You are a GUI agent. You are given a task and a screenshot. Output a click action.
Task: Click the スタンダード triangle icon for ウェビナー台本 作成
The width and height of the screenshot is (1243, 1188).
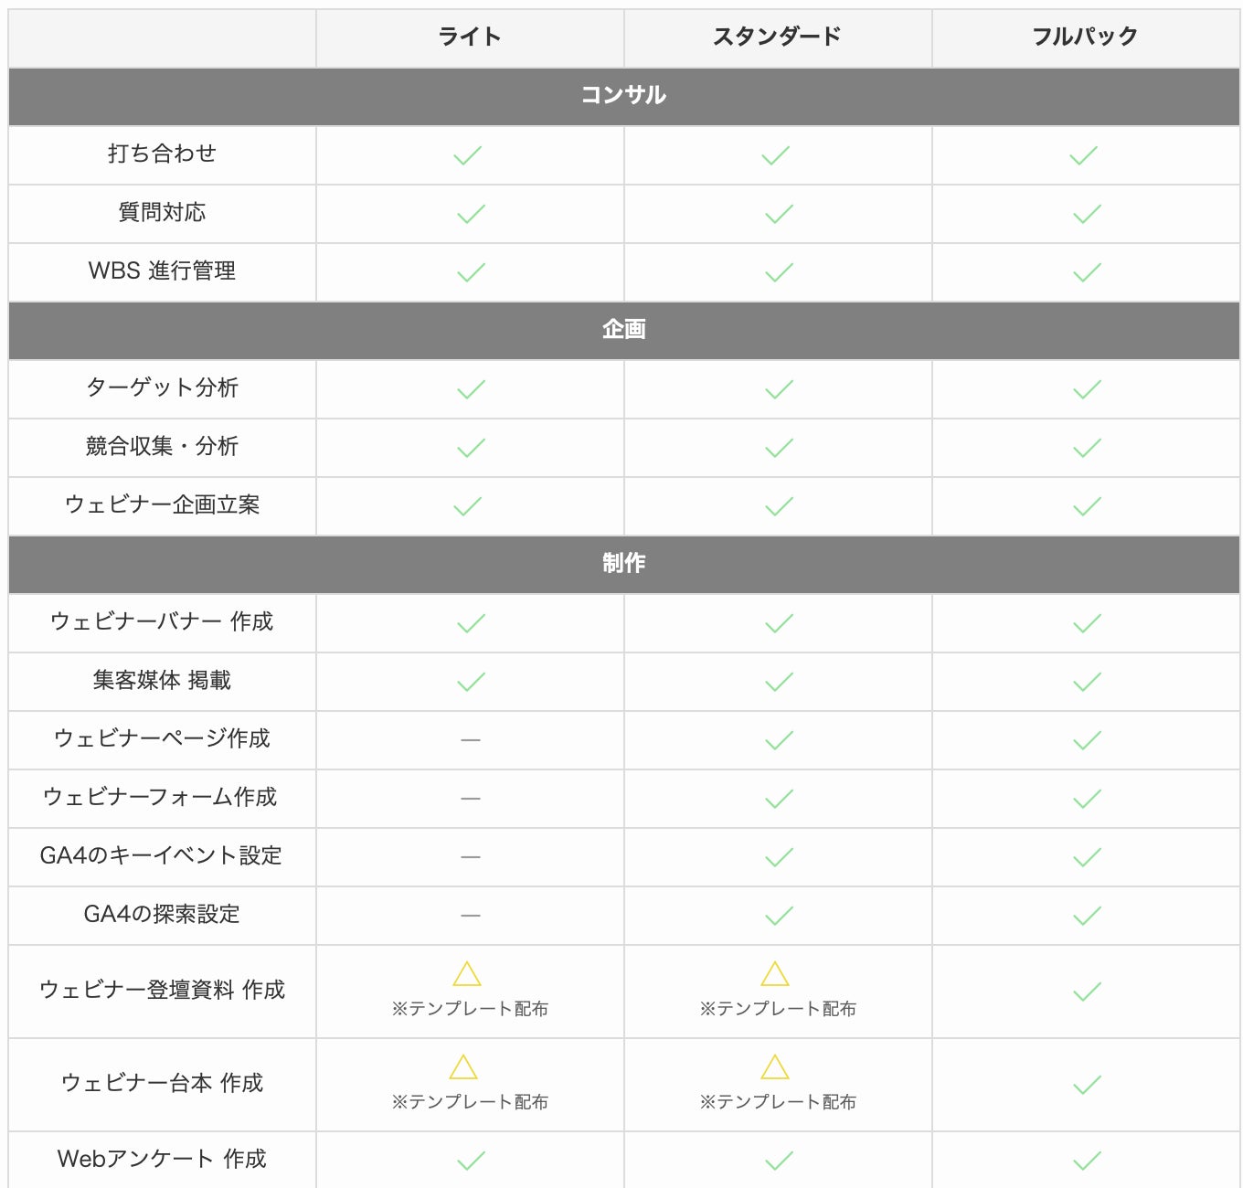point(775,1067)
